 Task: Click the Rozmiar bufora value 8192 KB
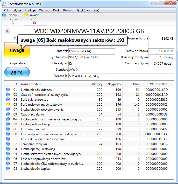point(161,38)
